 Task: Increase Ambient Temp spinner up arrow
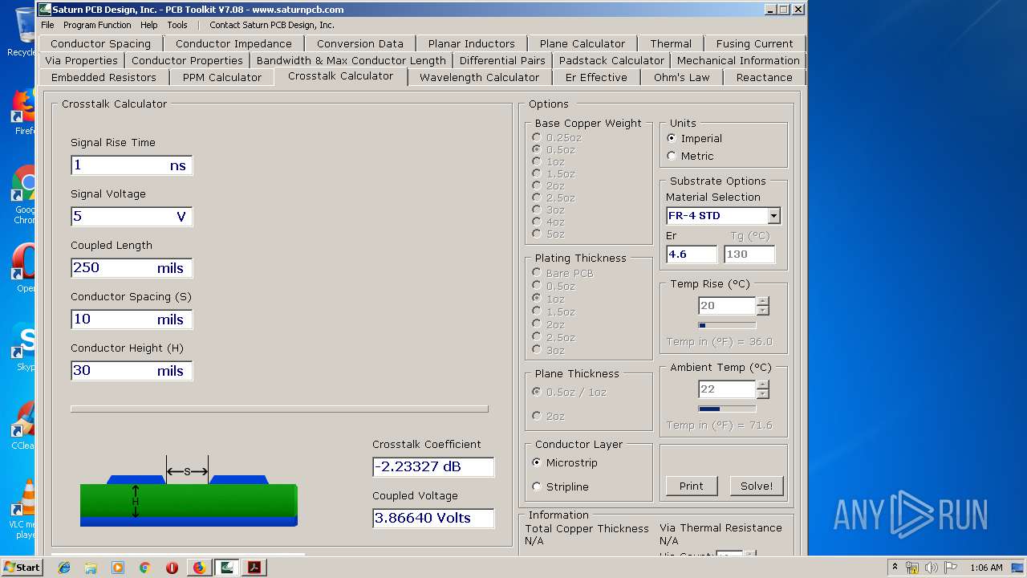763,385
